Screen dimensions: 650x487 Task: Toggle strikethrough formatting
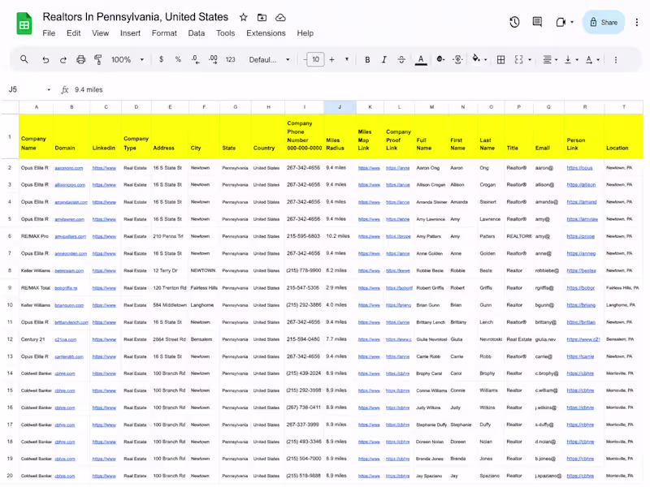(x=401, y=59)
